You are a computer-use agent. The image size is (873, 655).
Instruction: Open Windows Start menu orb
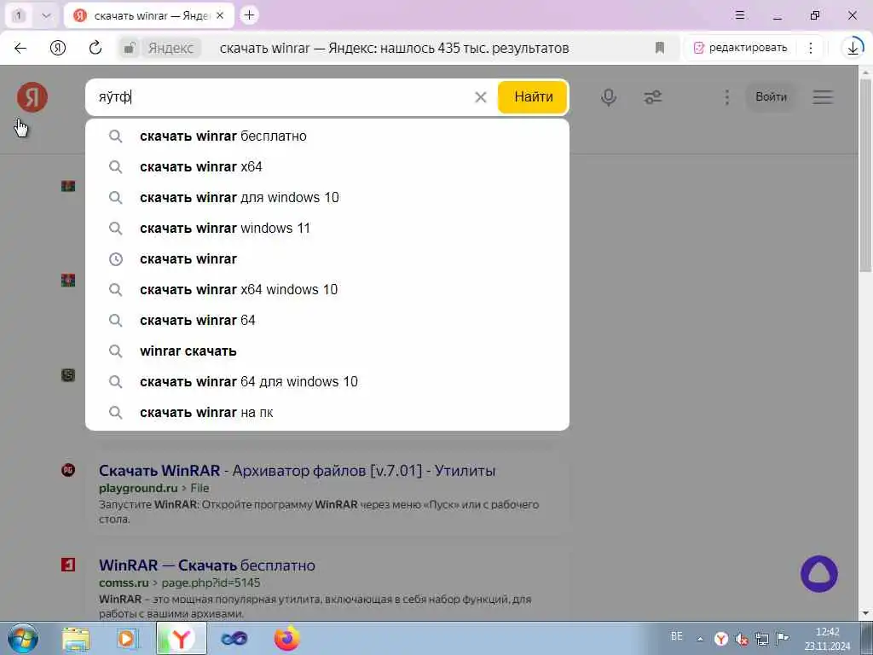(23, 638)
